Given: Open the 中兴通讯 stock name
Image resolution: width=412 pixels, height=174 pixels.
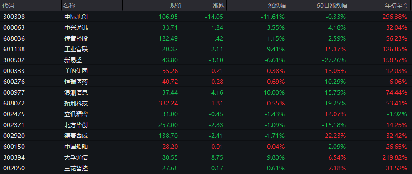Looking at the screenshot, I should coord(76,27).
